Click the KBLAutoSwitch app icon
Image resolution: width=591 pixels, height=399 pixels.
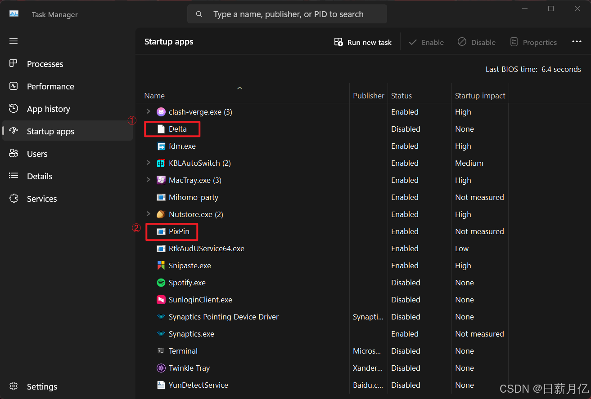tap(161, 163)
